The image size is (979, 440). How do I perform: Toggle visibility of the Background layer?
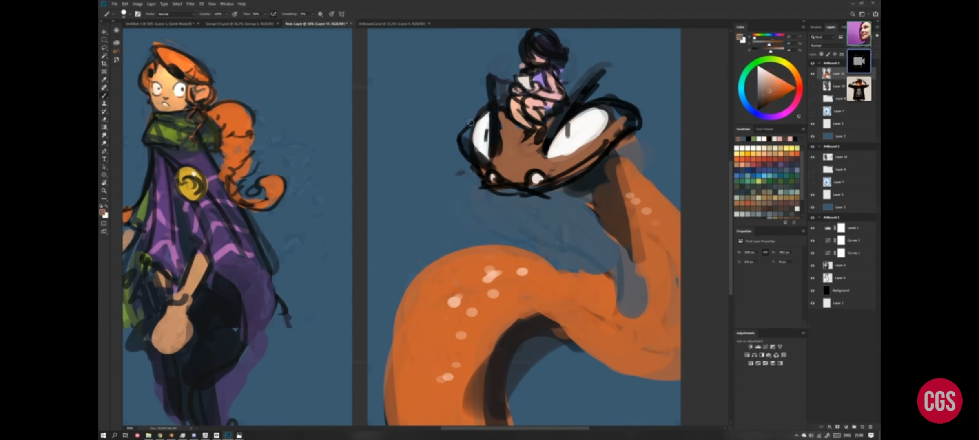(812, 290)
